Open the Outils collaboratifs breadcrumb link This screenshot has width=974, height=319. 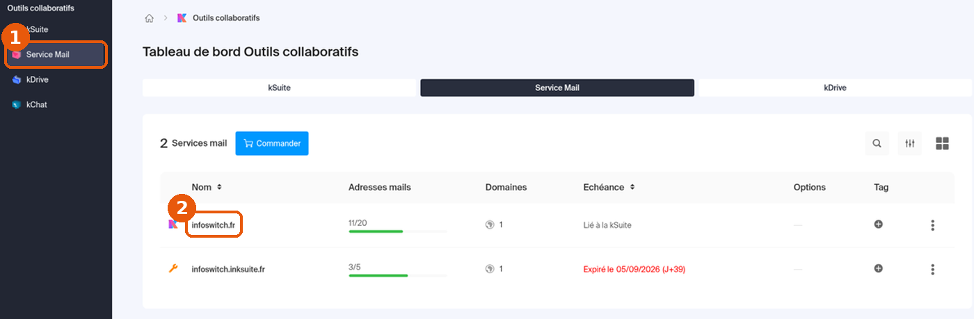click(x=226, y=18)
